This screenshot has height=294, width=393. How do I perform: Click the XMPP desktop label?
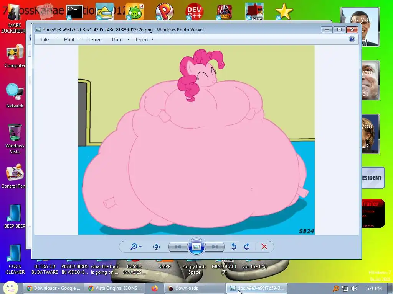164,266
